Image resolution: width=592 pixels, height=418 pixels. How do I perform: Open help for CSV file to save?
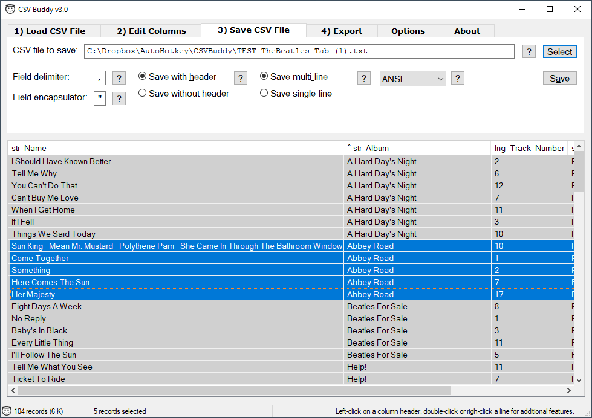pyautogui.click(x=529, y=51)
